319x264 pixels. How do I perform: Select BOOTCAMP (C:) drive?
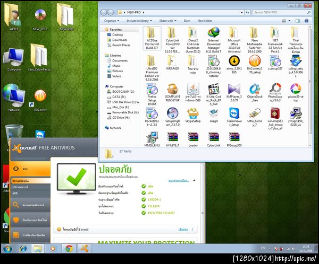[121, 92]
